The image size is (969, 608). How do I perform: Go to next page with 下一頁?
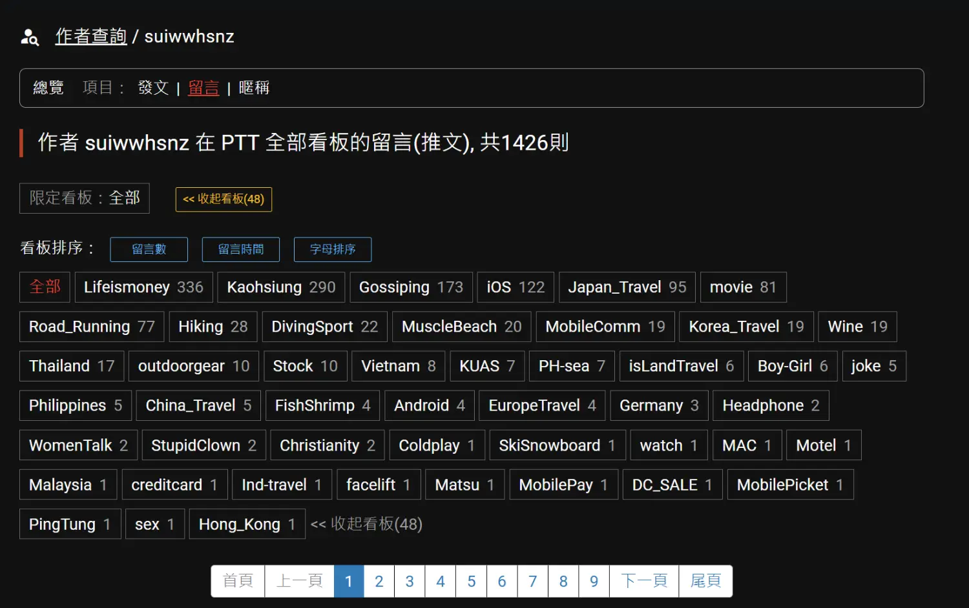[643, 582]
